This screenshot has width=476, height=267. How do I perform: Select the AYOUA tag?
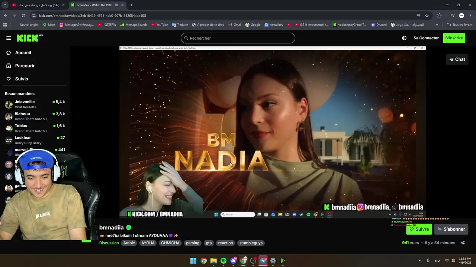coord(148,243)
